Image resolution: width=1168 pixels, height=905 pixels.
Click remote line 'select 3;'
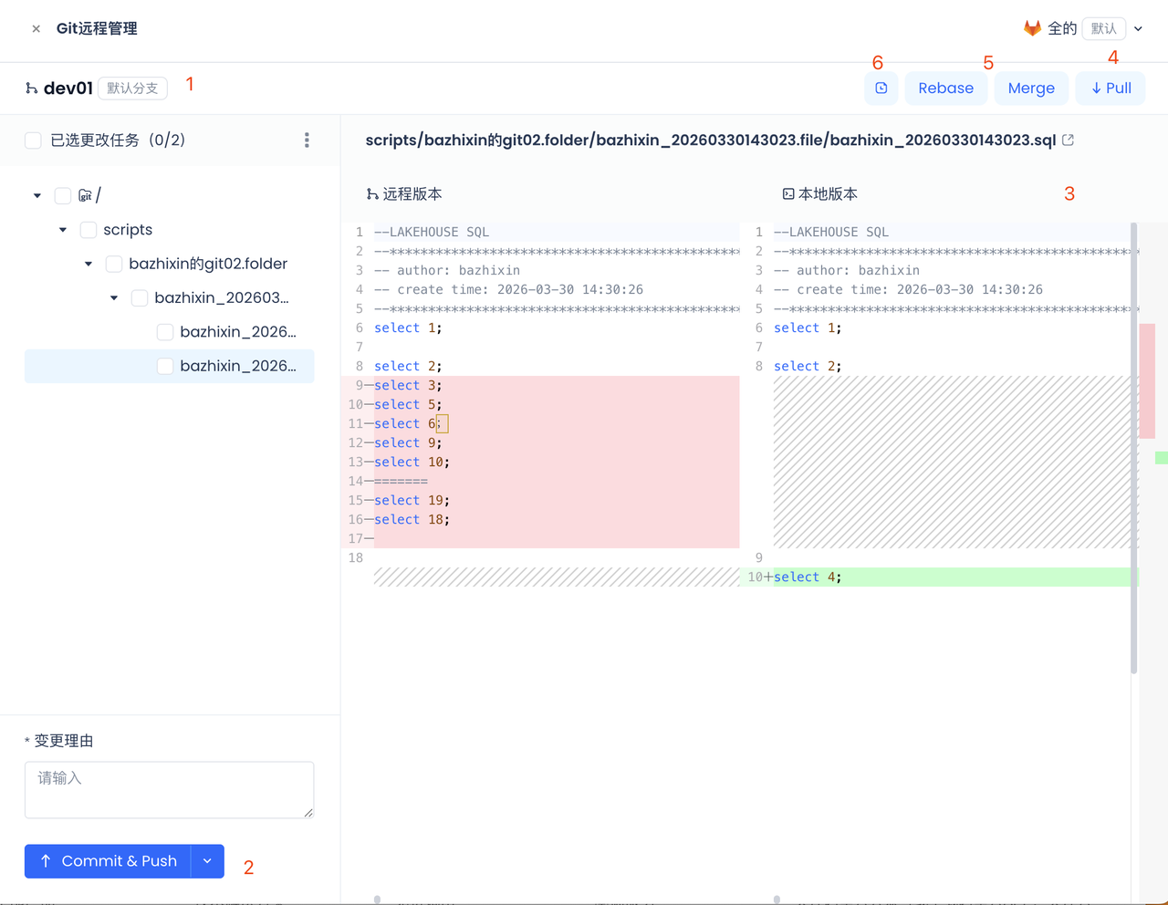tap(408, 385)
